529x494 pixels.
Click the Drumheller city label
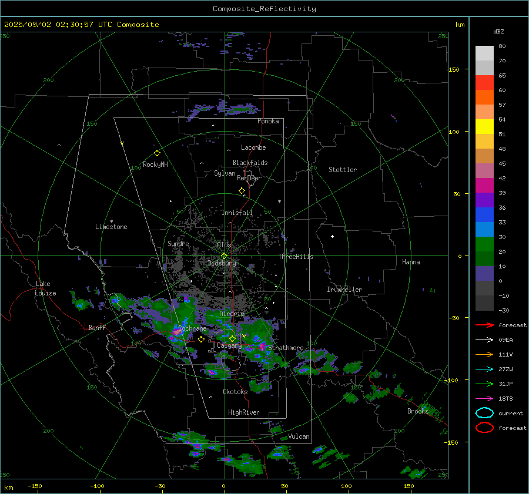tap(344, 290)
